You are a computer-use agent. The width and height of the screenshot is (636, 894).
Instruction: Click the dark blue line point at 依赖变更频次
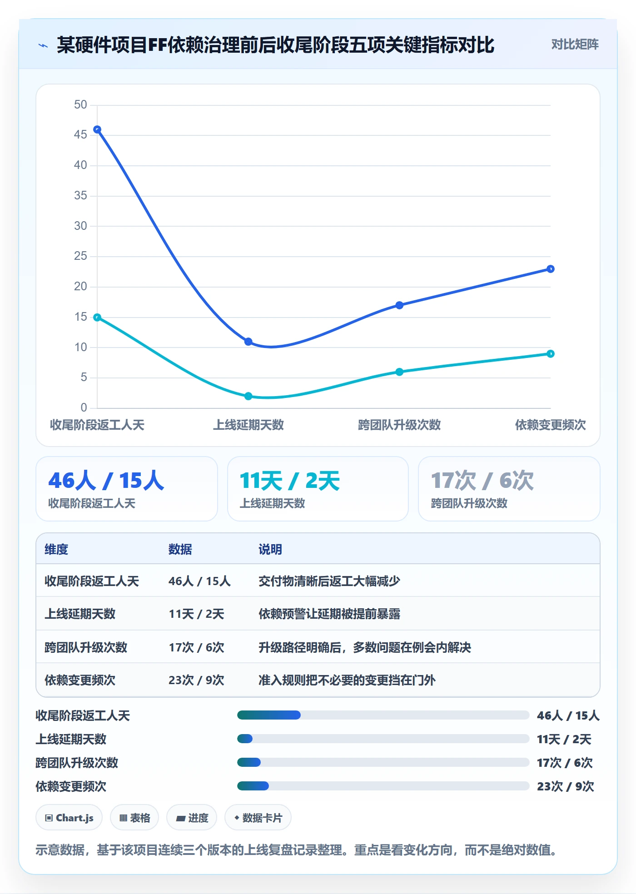click(551, 269)
